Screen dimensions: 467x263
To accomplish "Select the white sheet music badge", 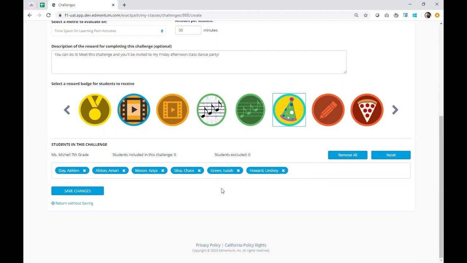I will pos(212,110).
